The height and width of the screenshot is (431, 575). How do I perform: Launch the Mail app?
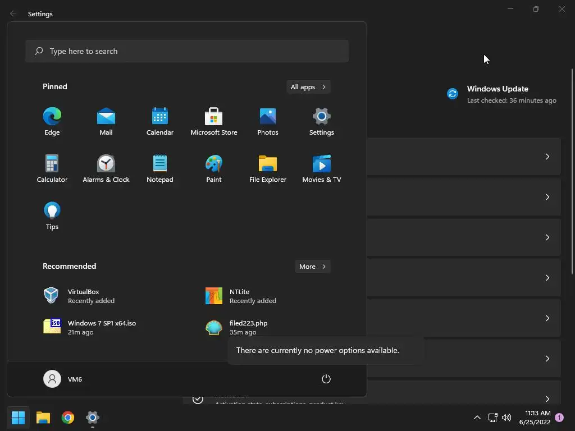pos(106,122)
